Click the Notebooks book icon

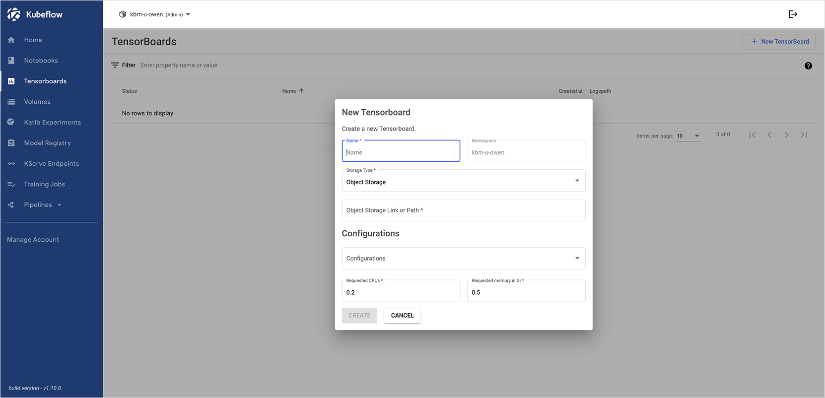(11, 61)
